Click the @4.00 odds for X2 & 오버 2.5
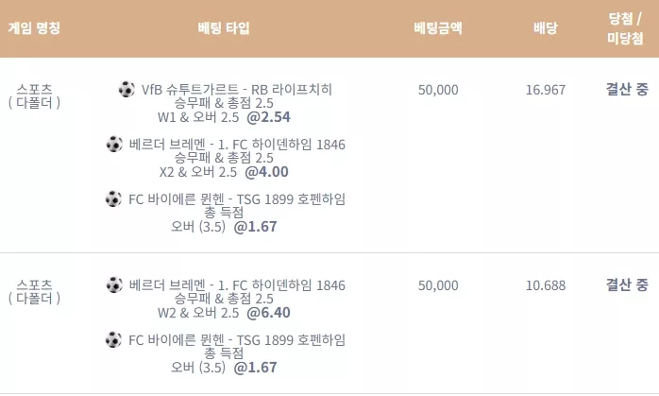This screenshot has width=659, height=396. click(267, 172)
